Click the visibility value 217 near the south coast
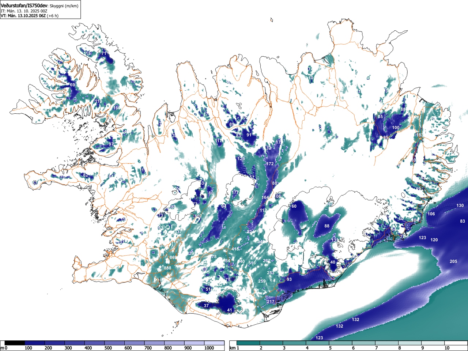468x351 pixels. point(271,302)
